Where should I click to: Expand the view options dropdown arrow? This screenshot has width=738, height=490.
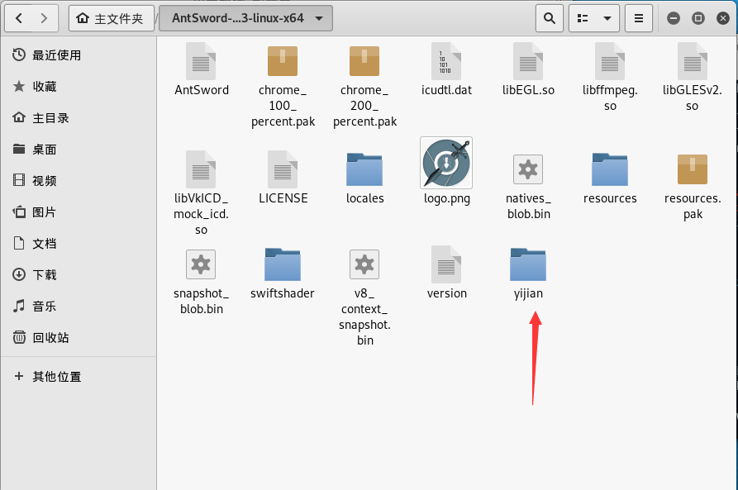click(607, 18)
